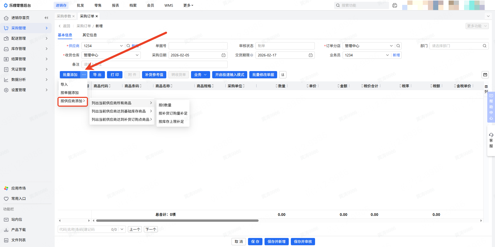Click the 部门 search magnifier icon
The width and height of the screenshot is (495, 247).
[485, 46]
